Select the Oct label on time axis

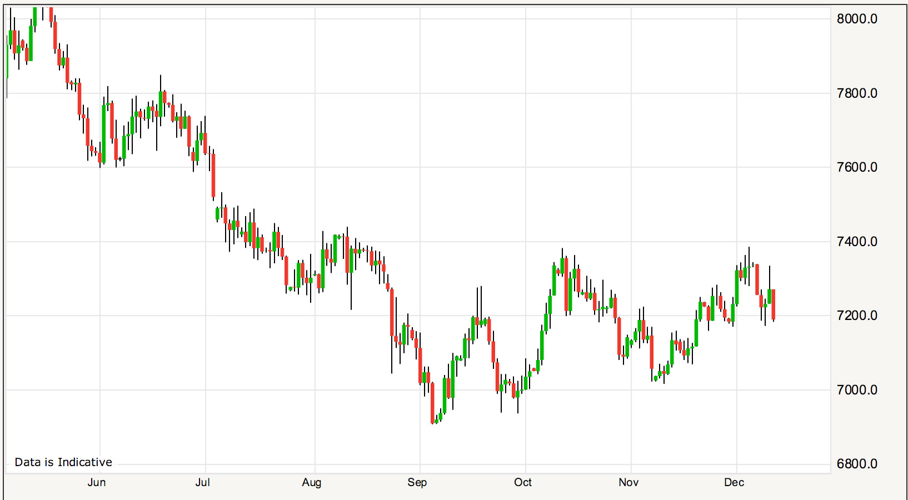522,482
